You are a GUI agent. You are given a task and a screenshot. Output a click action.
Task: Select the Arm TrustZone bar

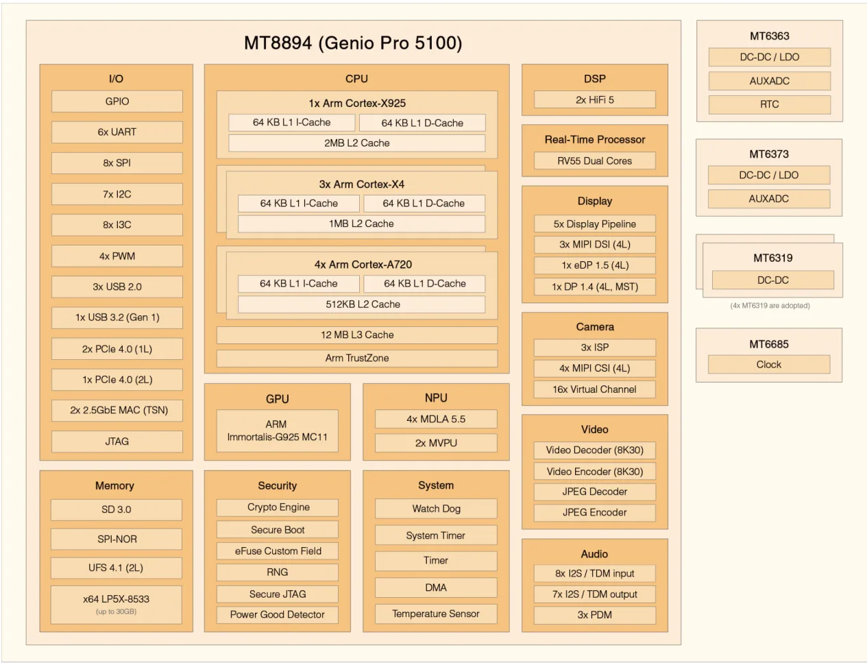click(x=357, y=358)
